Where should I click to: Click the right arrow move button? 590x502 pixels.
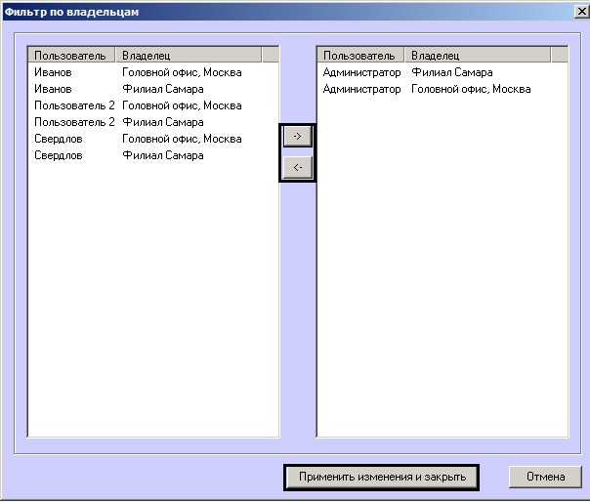297,136
